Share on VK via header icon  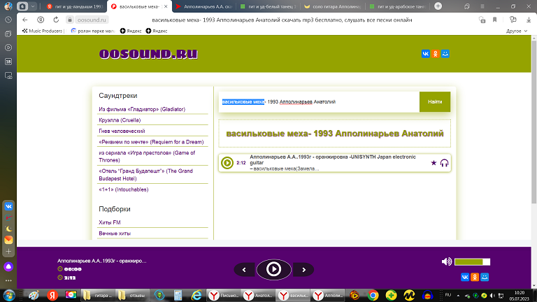tap(425, 54)
